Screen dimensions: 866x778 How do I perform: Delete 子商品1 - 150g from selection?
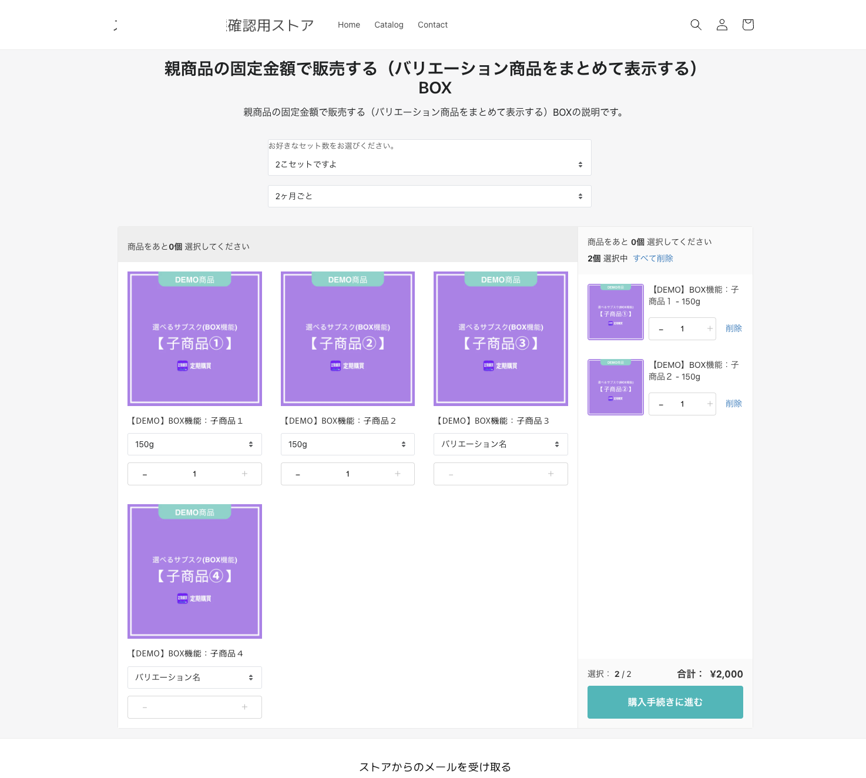734,328
